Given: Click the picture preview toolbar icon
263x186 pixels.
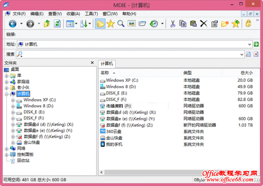Looking at the screenshot, I should (x=131, y=24).
